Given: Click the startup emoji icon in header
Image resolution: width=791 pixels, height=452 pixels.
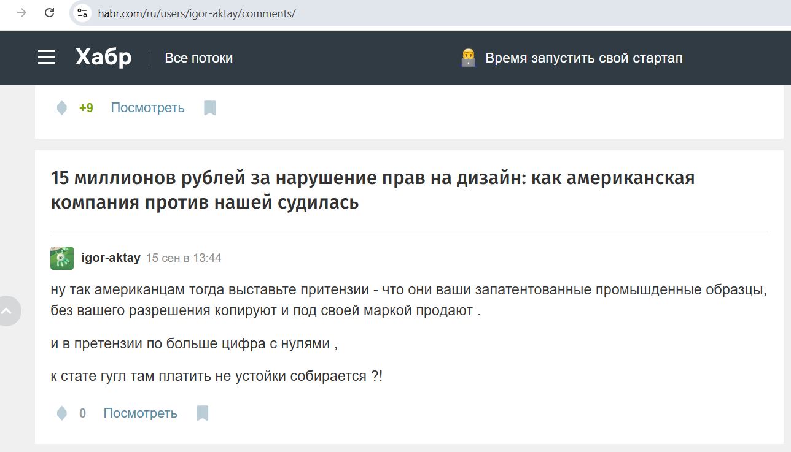Looking at the screenshot, I should coord(468,58).
